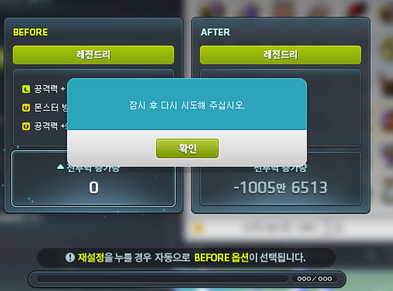Click the BEFORE heading
This screenshot has height=291, width=393.
tap(30, 32)
